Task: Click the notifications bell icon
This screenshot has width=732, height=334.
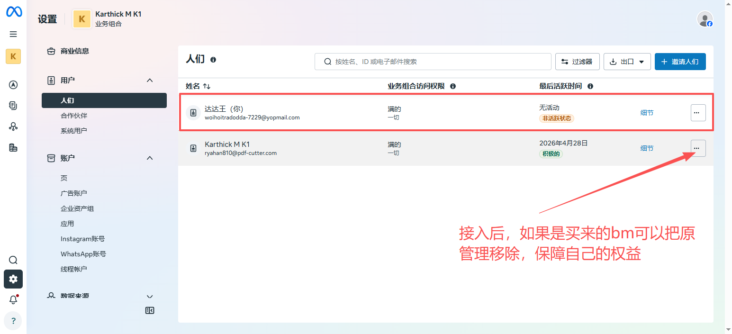Action: coord(13,300)
